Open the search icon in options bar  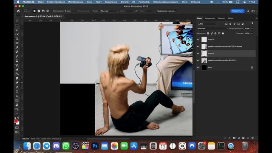click(248, 11)
